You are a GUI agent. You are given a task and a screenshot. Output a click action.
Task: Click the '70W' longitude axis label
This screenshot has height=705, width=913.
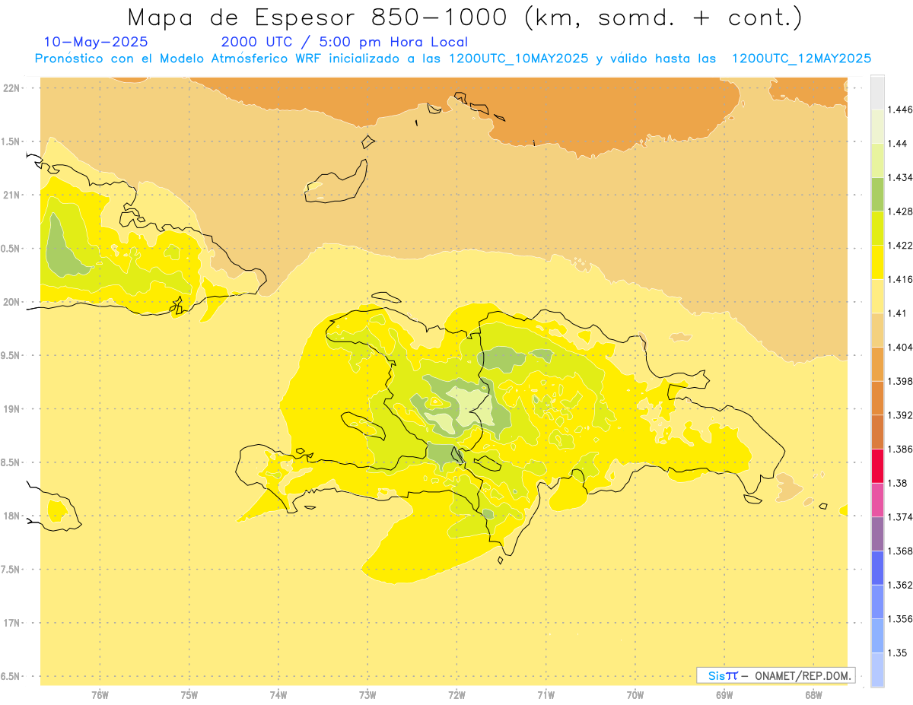point(635,694)
